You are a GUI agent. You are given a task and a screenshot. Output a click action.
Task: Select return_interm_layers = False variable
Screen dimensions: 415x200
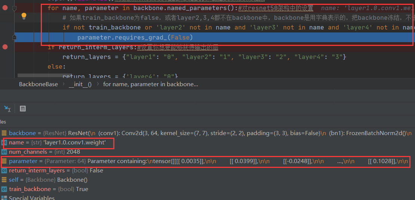click(56, 171)
